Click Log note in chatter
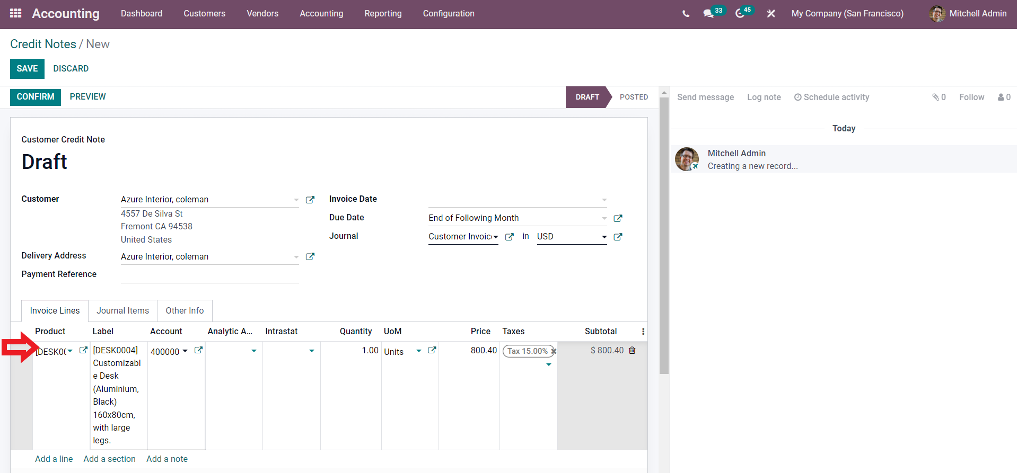This screenshot has height=473, width=1017. pyautogui.click(x=764, y=97)
